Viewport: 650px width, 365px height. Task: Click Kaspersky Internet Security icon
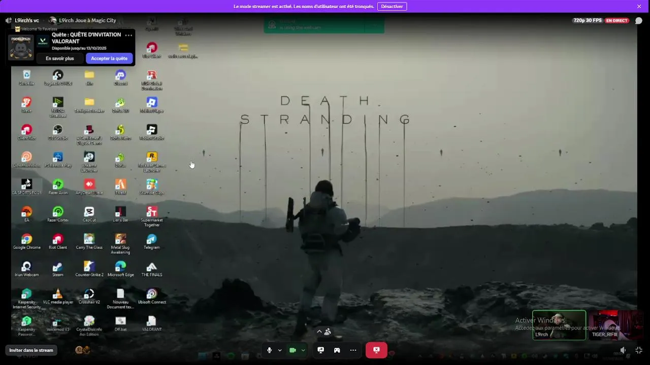pyautogui.click(x=26, y=299)
